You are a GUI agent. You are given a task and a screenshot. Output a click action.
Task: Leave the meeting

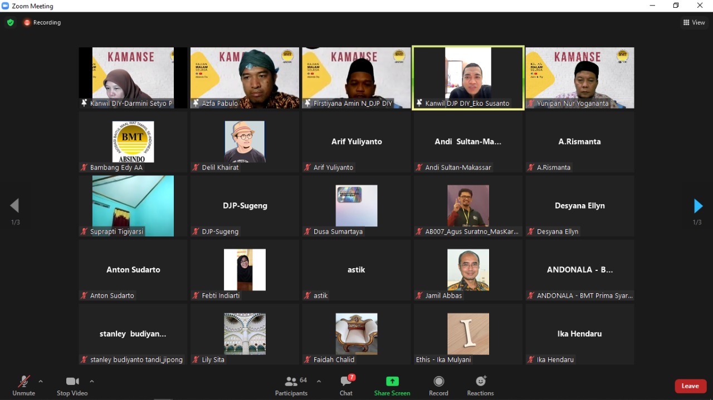690,386
